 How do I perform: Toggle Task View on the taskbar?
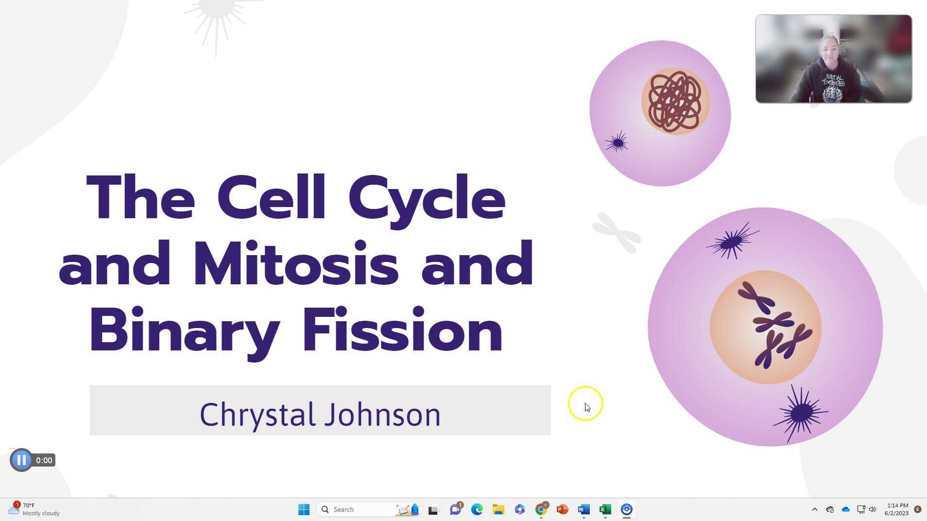(x=433, y=509)
